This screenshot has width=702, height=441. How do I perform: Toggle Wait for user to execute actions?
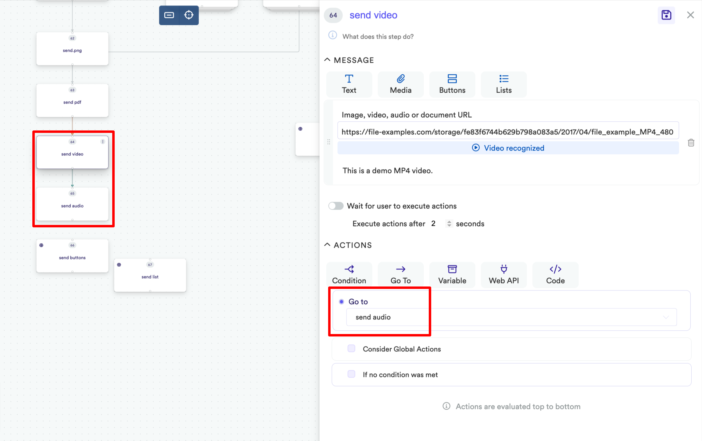[x=336, y=206]
